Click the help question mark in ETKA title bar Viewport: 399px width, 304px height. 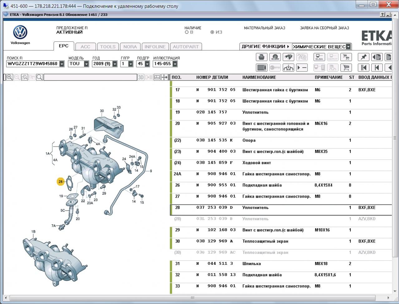click(382, 15)
